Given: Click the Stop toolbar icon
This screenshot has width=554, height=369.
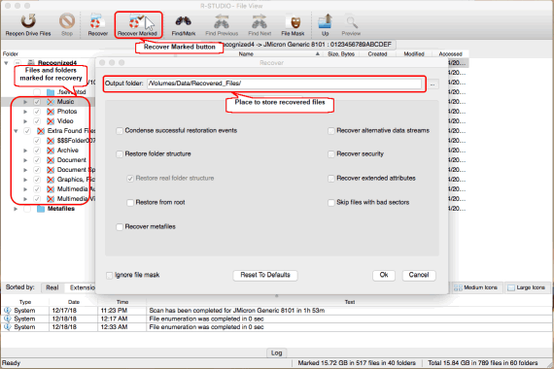Looking at the screenshot, I should coord(67,21).
